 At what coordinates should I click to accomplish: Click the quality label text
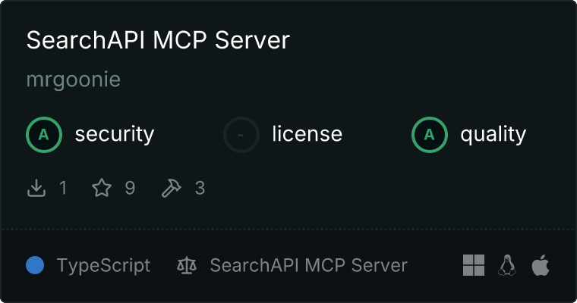pyautogui.click(x=493, y=134)
